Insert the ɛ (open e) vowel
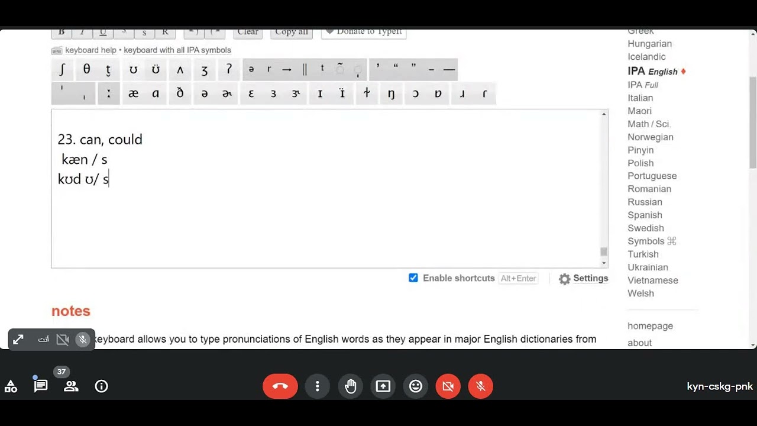757x426 pixels. (x=251, y=93)
